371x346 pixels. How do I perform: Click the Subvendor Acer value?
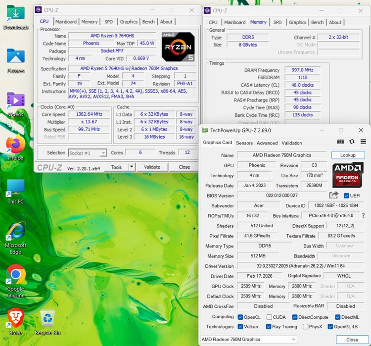pyautogui.click(x=259, y=205)
